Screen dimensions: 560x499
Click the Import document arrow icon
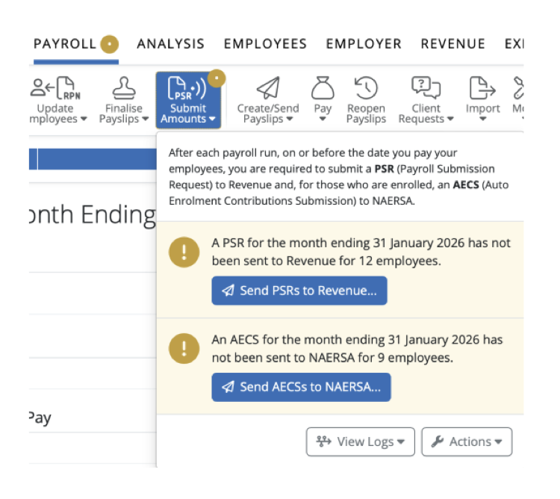pos(482,88)
